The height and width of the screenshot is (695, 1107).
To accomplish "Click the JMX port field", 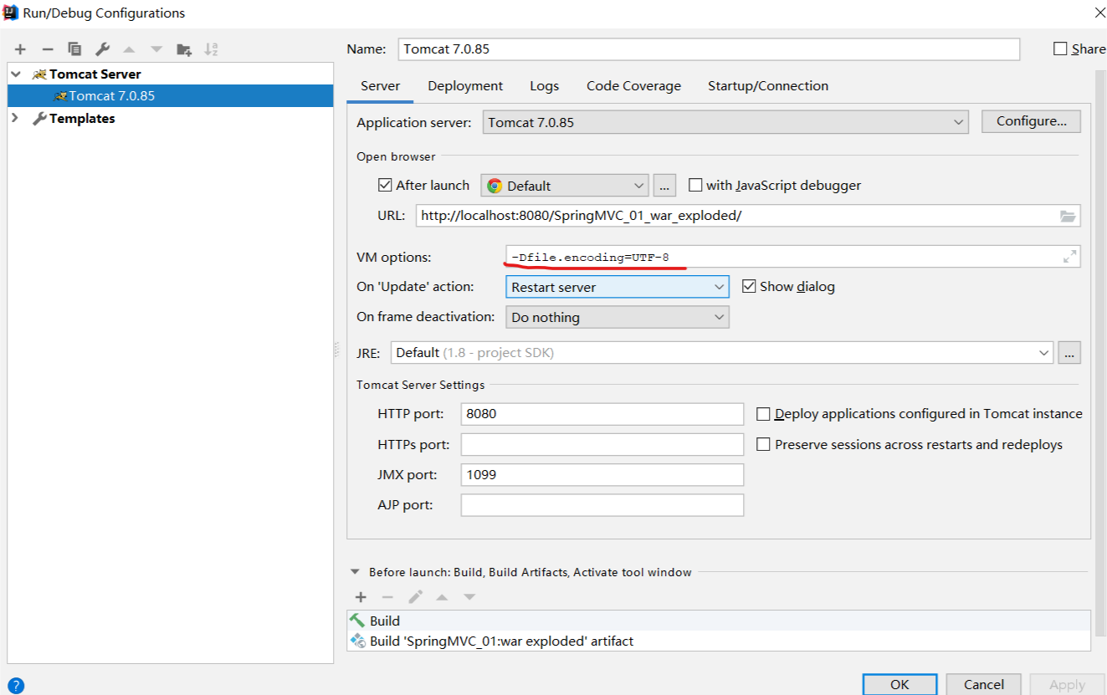I will tap(602, 475).
